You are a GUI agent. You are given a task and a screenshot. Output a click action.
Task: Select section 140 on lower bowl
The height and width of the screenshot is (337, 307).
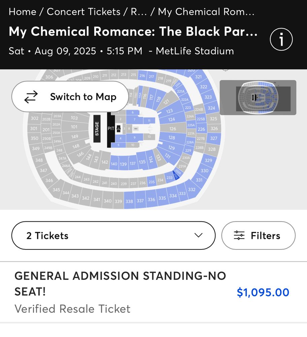(114, 163)
